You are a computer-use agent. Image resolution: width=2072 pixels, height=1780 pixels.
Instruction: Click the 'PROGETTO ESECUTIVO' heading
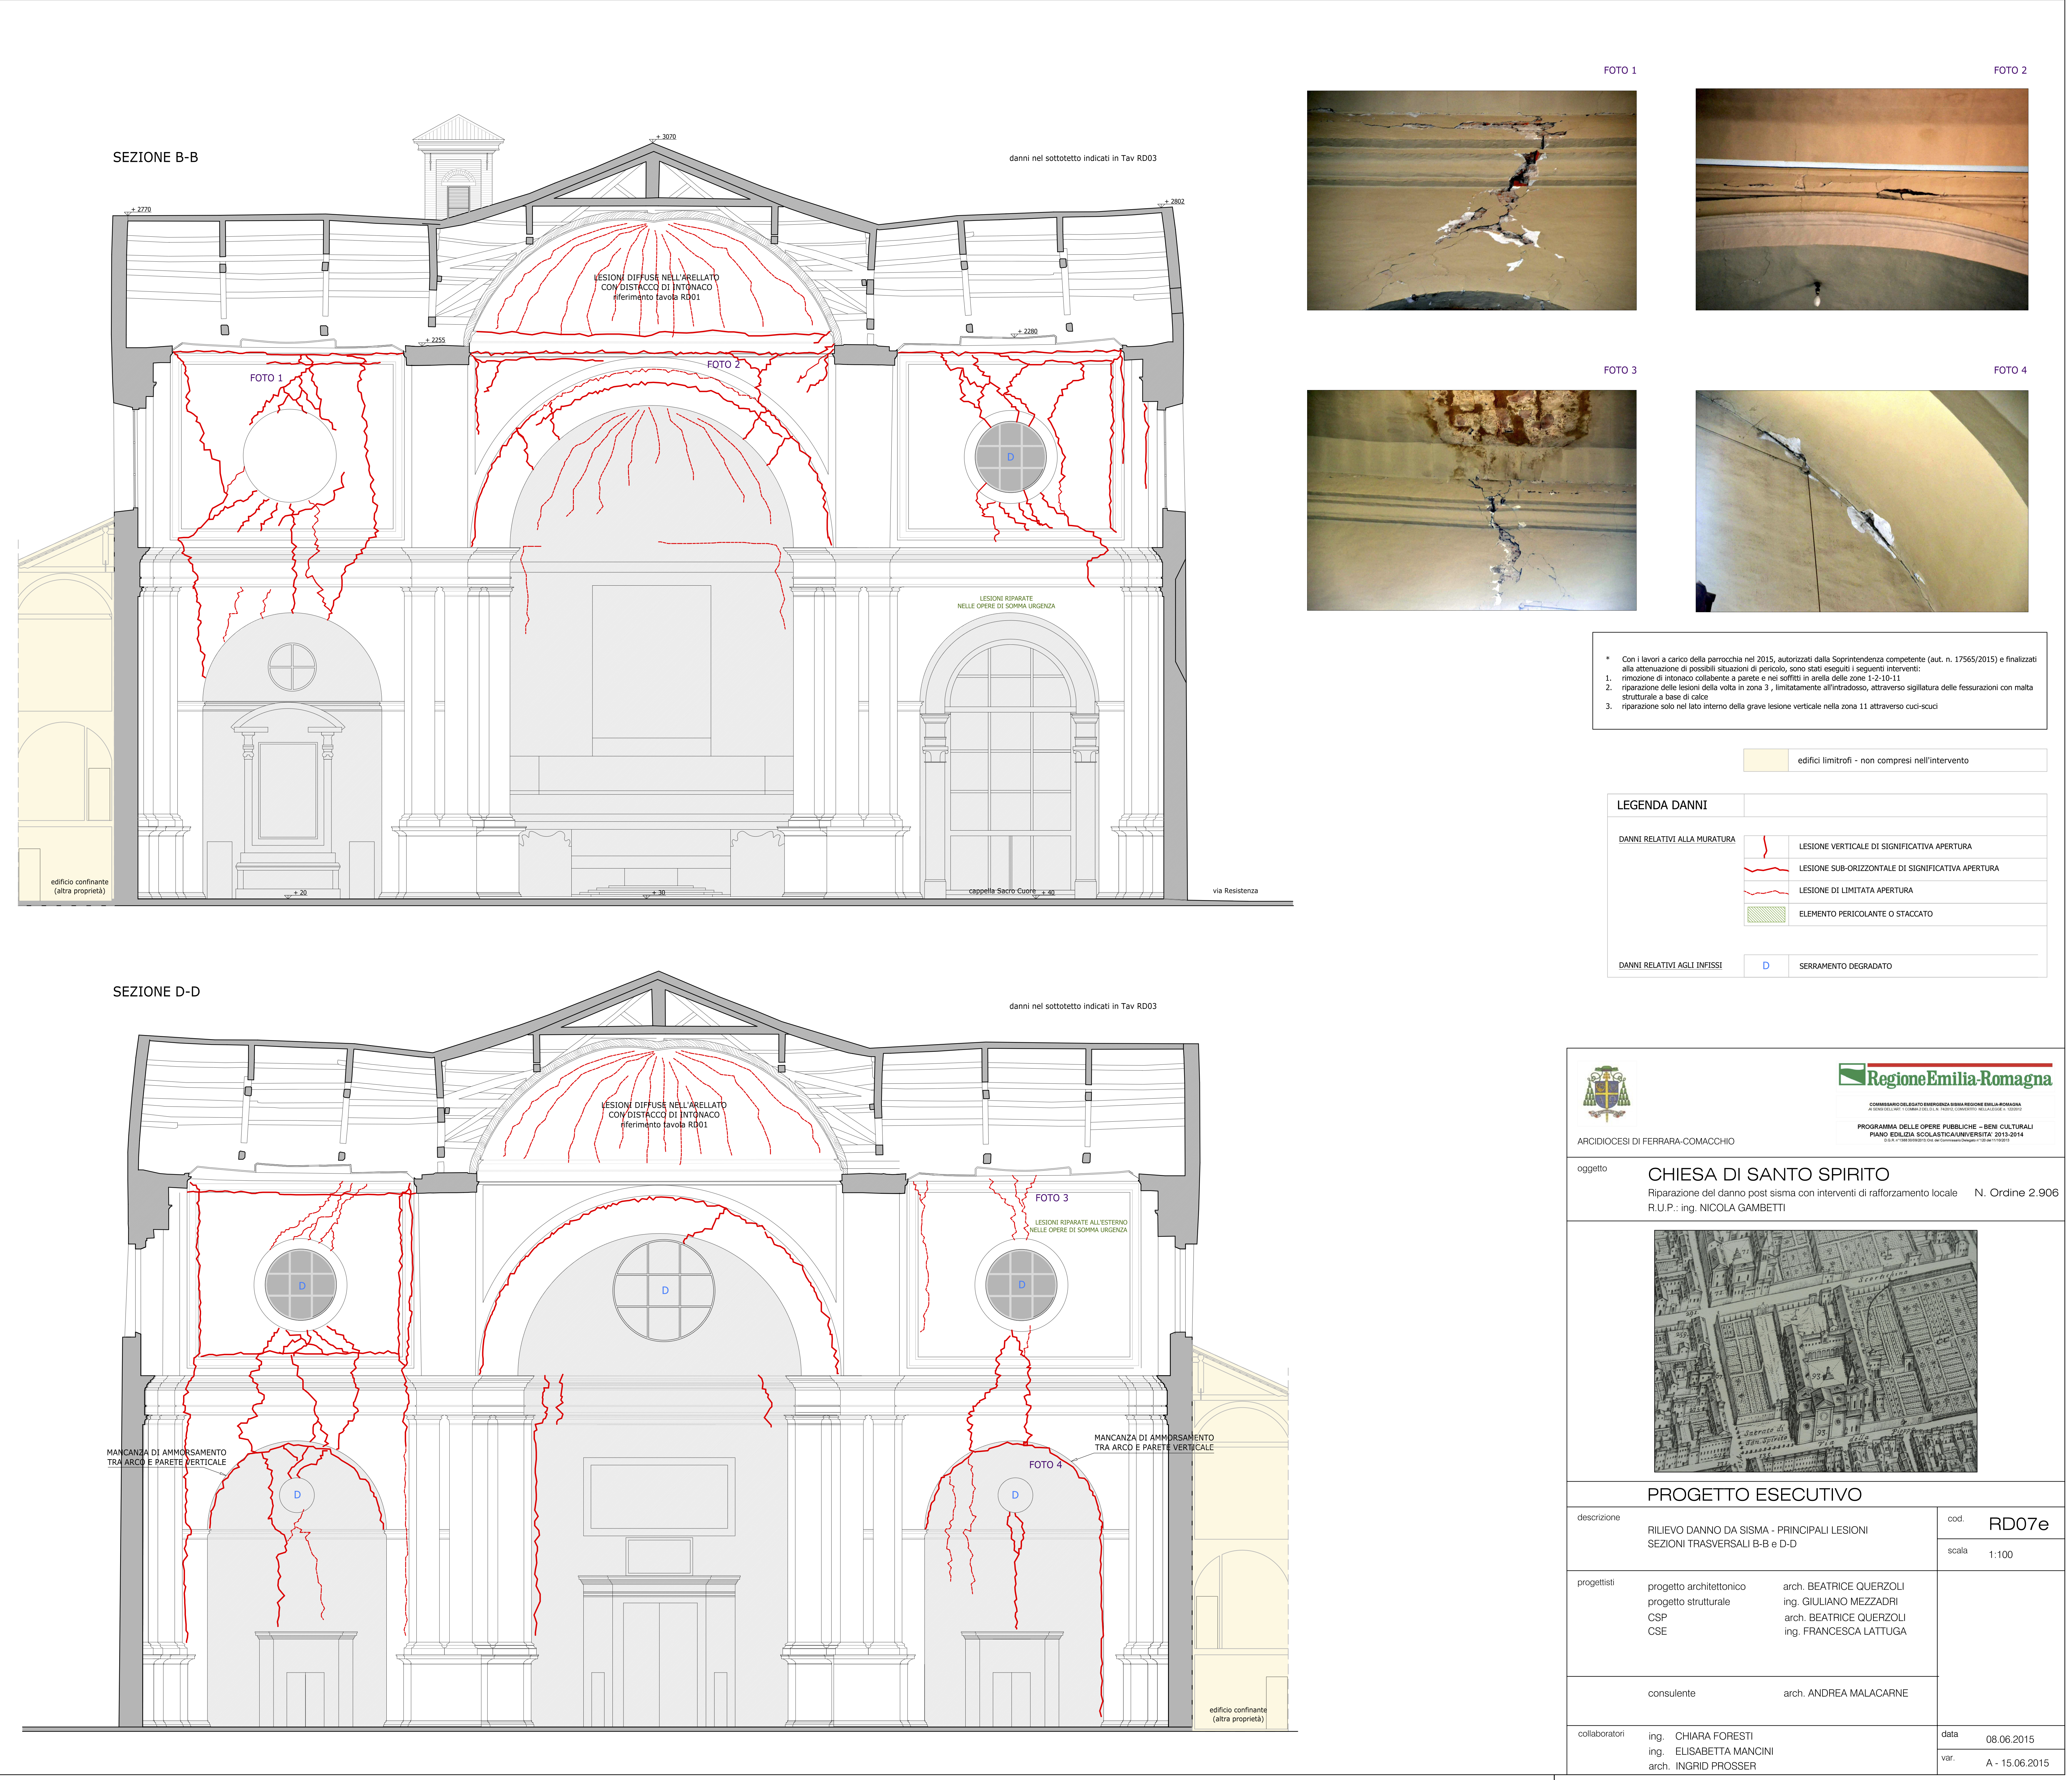click(1754, 1495)
